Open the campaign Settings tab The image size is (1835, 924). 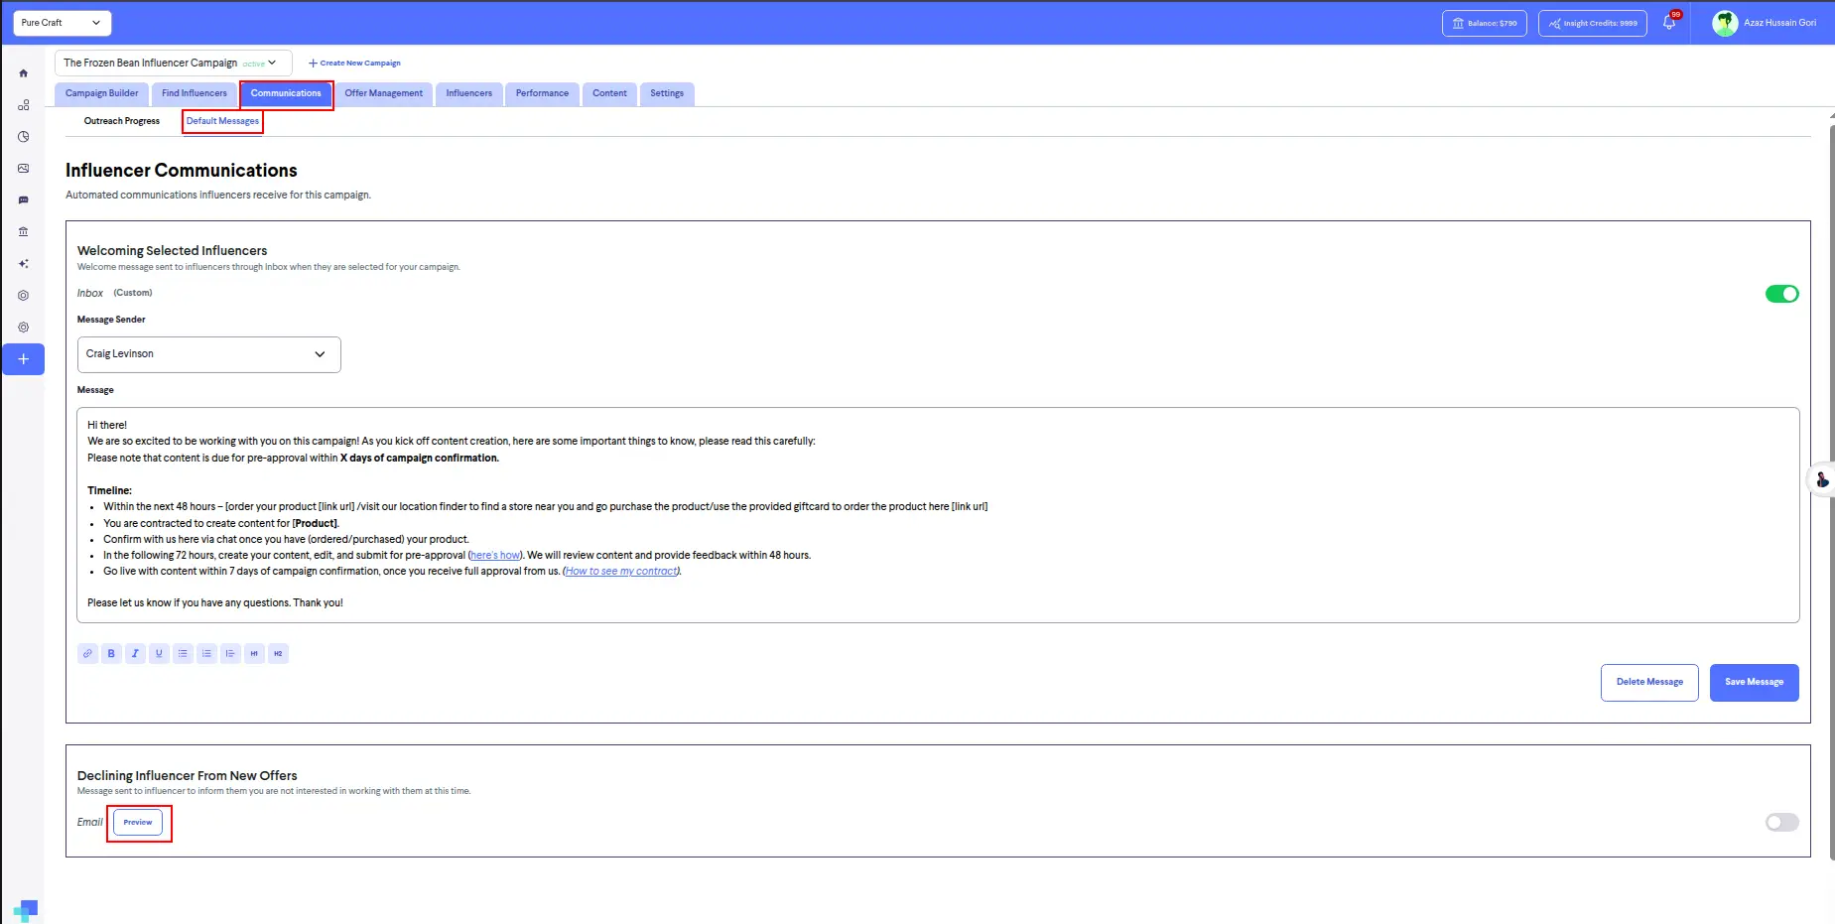click(x=667, y=93)
